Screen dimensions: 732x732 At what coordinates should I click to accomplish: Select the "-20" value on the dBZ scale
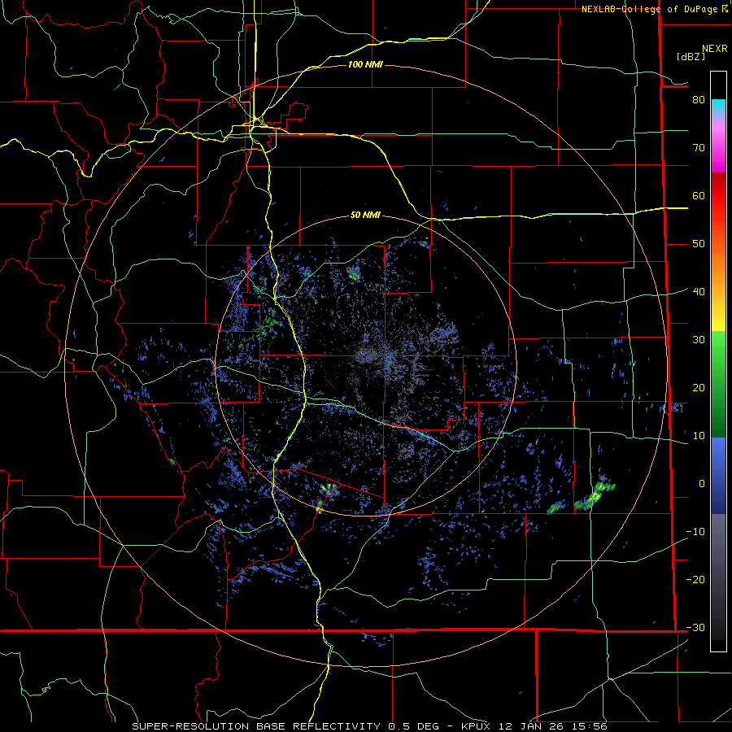pyautogui.click(x=695, y=579)
